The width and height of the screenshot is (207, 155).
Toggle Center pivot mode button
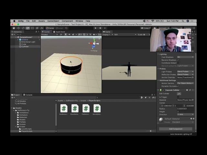pos(50,28)
